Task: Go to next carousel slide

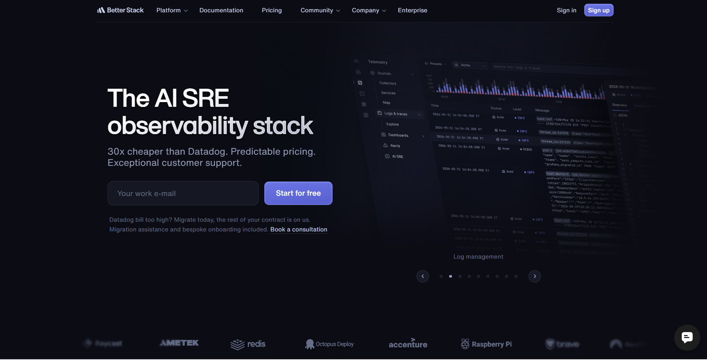Action: pyautogui.click(x=535, y=276)
